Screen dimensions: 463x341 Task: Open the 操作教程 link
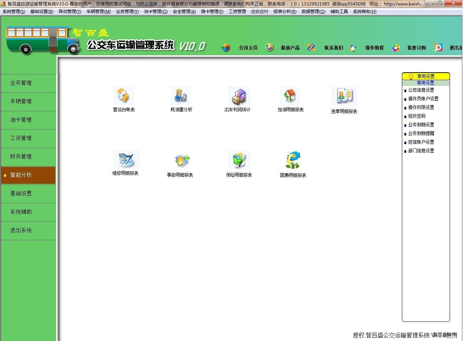click(374, 48)
